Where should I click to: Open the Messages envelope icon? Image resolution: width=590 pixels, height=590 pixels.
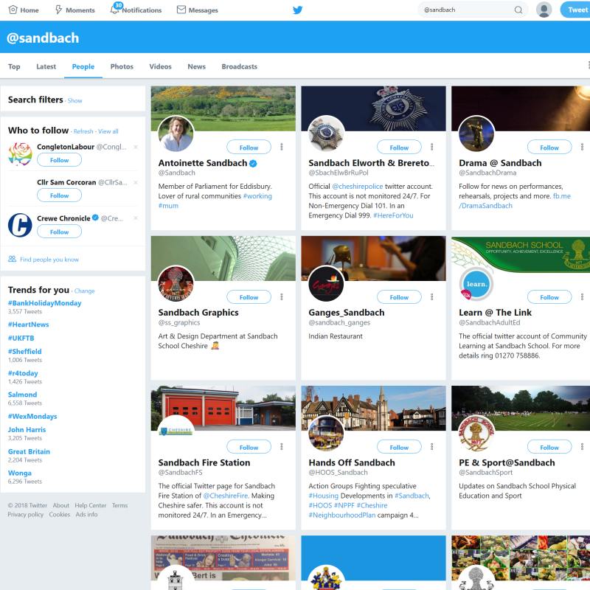181,10
